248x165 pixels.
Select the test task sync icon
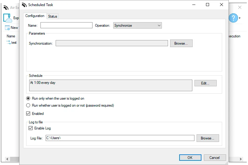coord(9,42)
